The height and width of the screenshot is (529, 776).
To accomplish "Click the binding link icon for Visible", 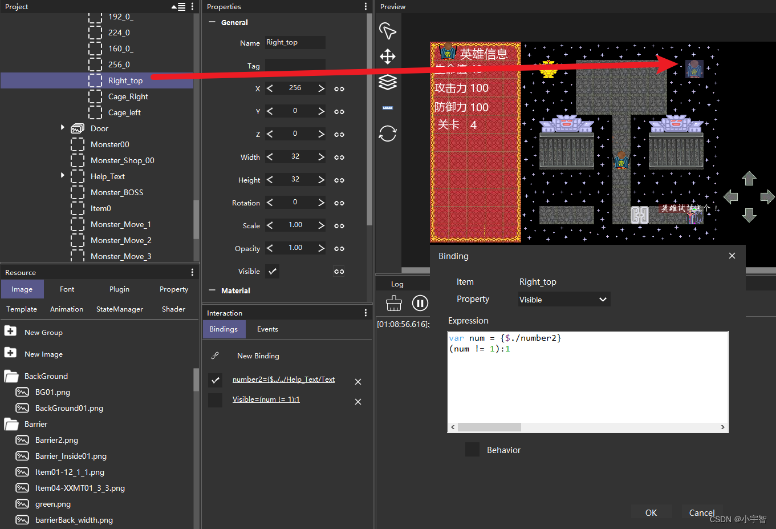I will 339,271.
